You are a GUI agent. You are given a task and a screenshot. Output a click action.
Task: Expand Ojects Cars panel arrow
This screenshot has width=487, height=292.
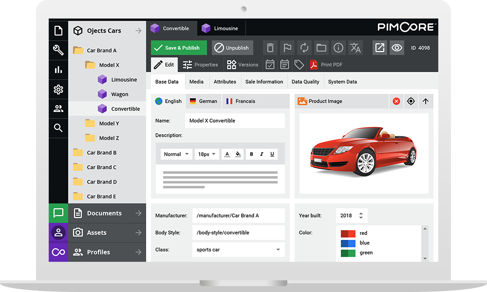(138, 31)
